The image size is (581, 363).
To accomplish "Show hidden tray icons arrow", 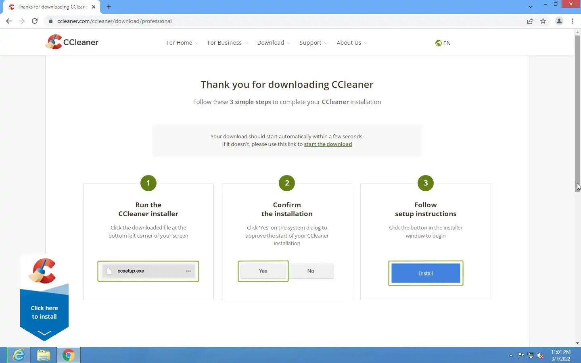I will (x=511, y=355).
